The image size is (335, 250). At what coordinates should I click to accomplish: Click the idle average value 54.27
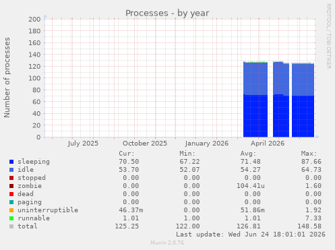tap(250, 170)
